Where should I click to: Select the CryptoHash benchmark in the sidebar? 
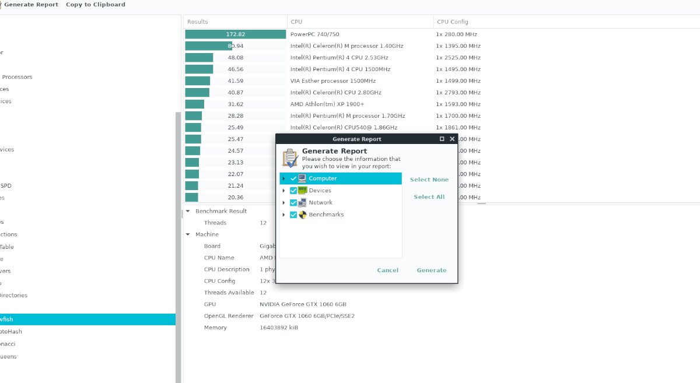[10, 331]
